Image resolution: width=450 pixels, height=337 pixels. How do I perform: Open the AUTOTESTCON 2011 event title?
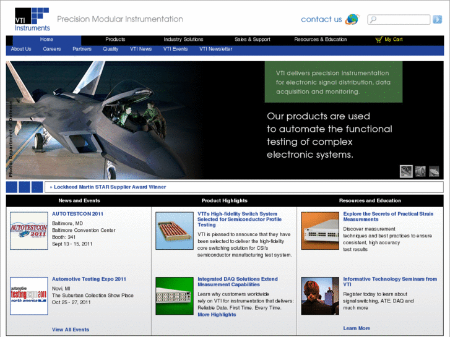(77, 214)
